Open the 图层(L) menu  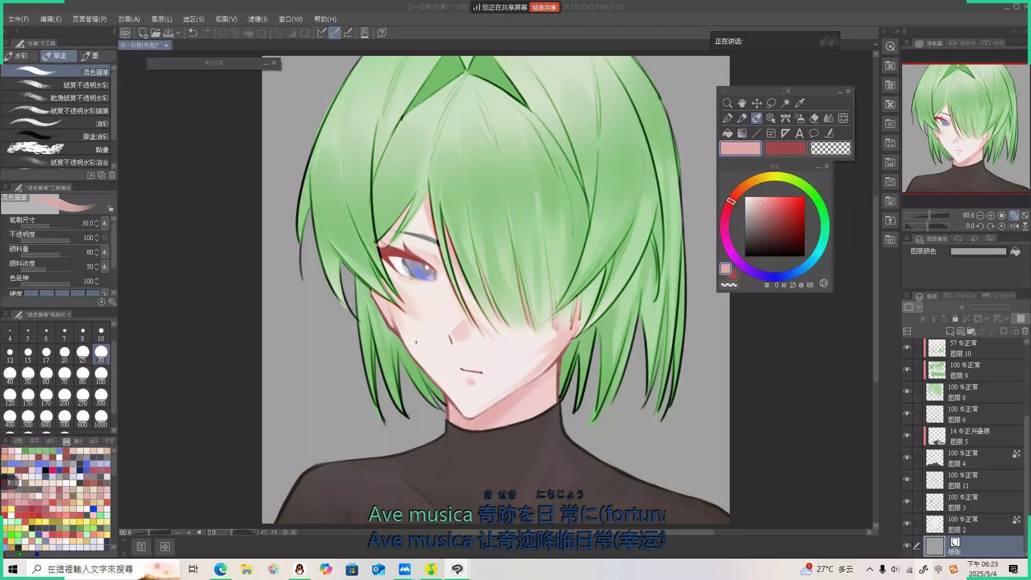coord(162,19)
